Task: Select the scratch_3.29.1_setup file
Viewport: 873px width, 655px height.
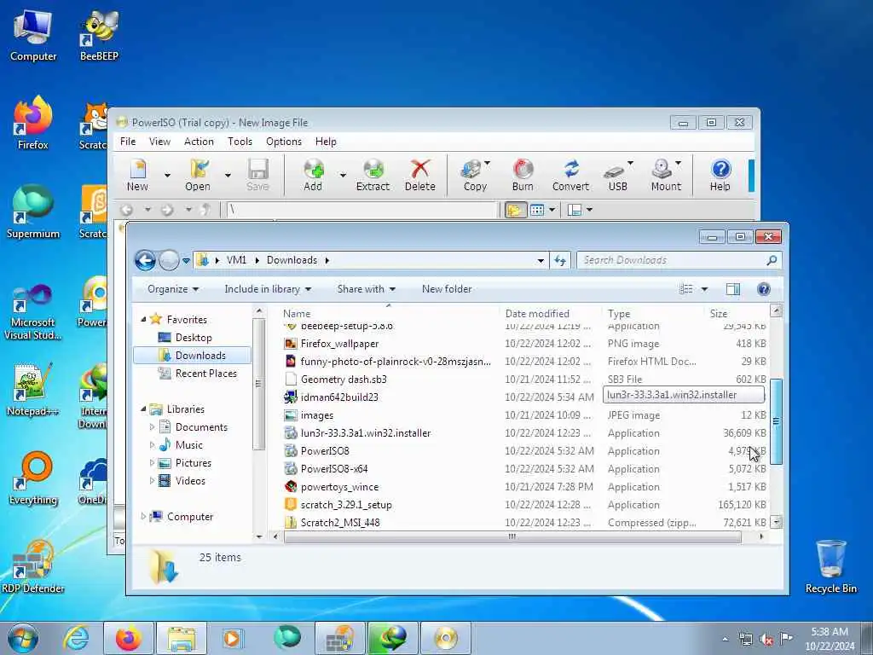Action: pyautogui.click(x=346, y=505)
